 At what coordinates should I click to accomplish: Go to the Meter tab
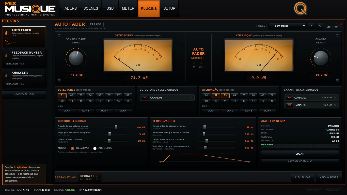pos(128,8)
